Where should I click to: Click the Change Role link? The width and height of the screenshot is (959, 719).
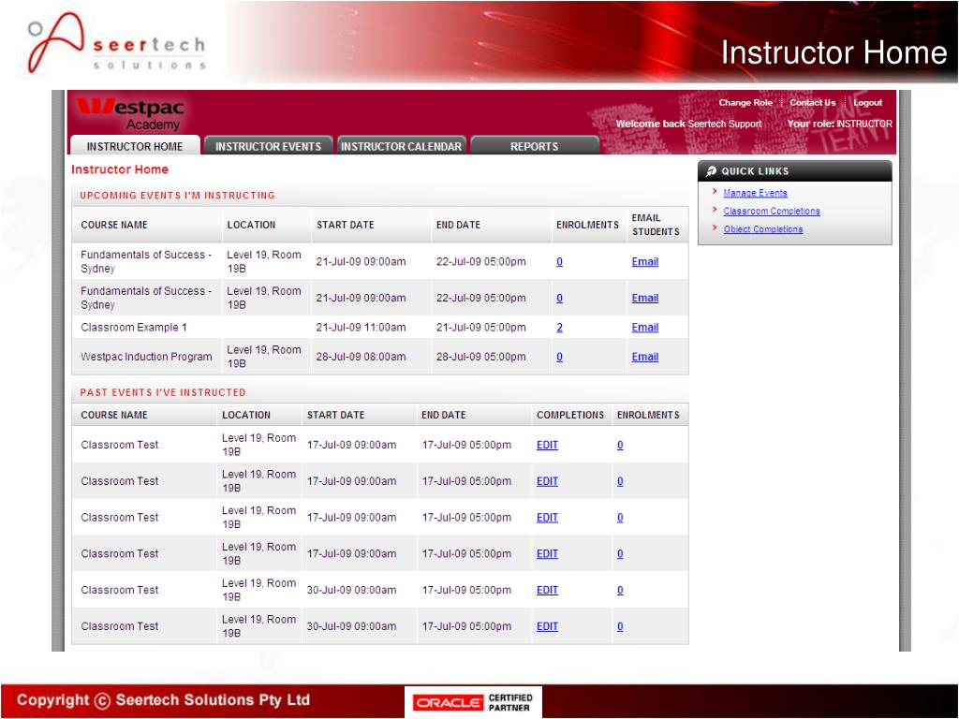[745, 103]
